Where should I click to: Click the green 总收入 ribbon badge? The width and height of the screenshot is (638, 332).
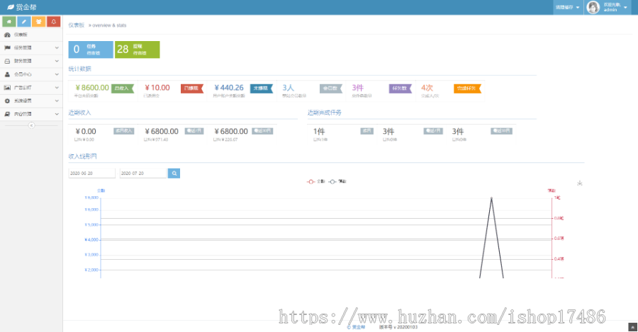(x=123, y=88)
